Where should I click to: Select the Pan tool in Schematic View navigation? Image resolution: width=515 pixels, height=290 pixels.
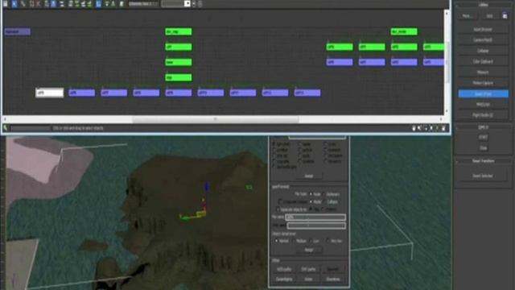(414, 128)
